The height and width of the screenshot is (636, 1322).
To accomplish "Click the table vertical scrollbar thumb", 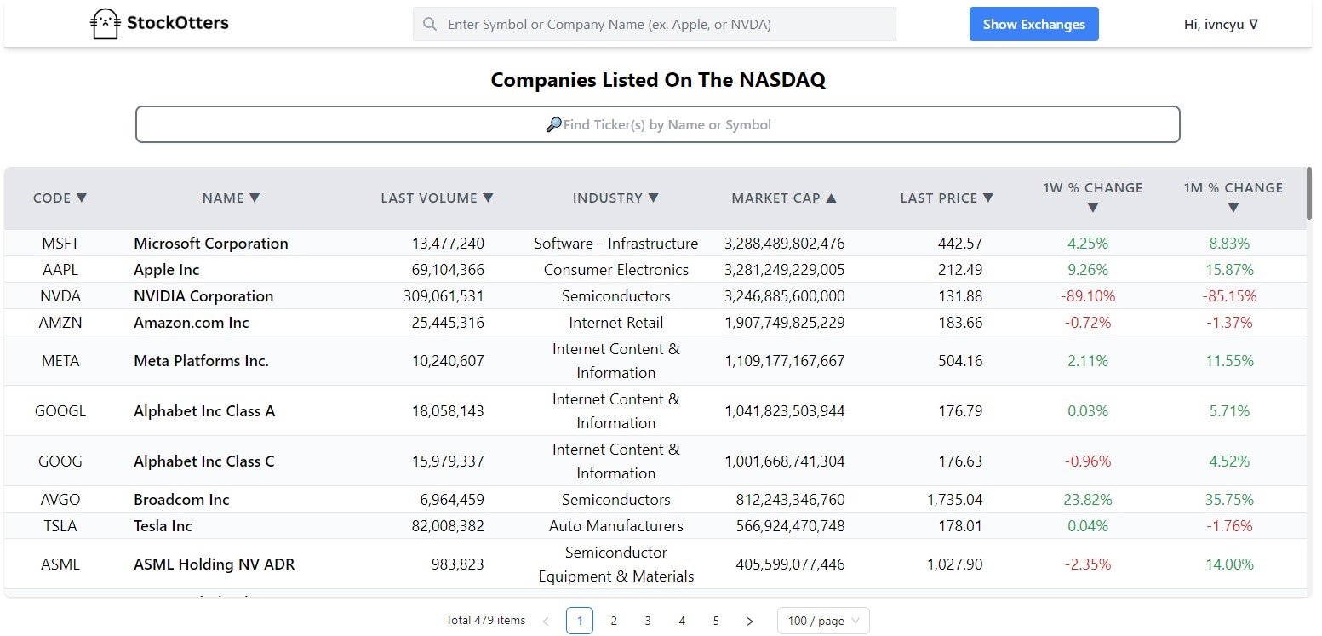I will pyautogui.click(x=1308, y=194).
